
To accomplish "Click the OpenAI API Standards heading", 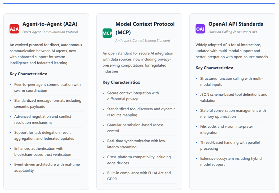I will pos(236,24).
